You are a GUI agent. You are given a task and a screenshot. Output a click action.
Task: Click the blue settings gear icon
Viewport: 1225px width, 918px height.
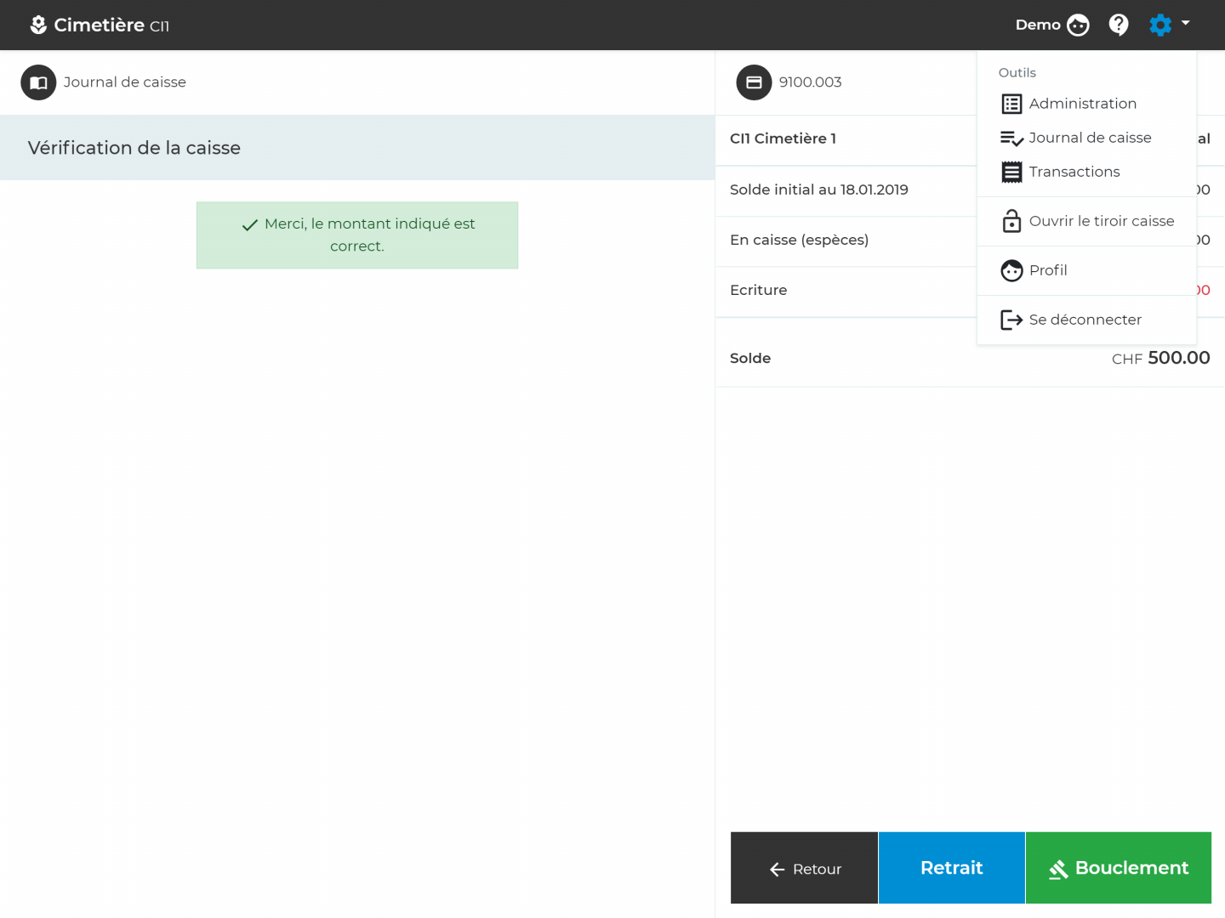(x=1159, y=25)
